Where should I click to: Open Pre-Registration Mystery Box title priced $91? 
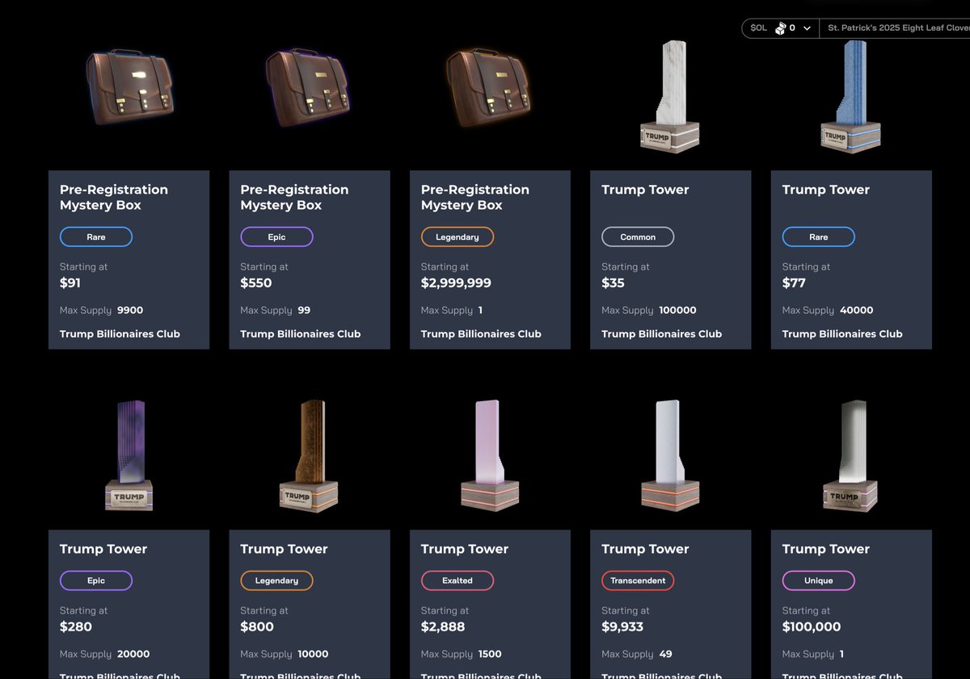(114, 197)
